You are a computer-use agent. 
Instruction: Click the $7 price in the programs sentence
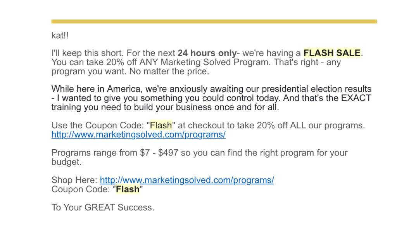[x=145, y=153]
